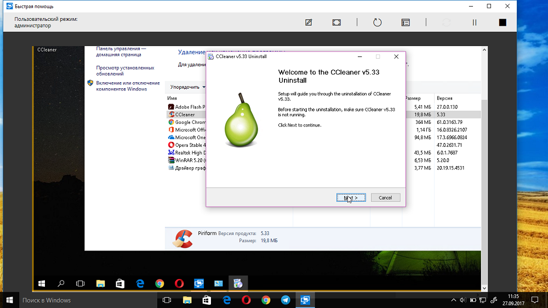The height and width of the screenshot is (308, 548).
Task: Open local Opera taskbar icon
Action: tap(246, 300)
